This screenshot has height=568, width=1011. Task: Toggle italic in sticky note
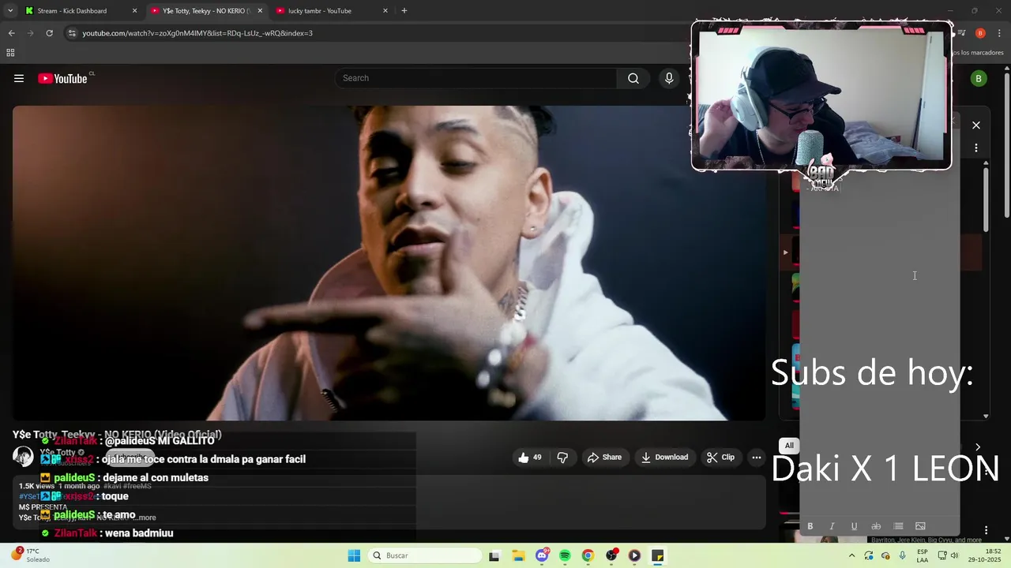(x=832, y=526)
